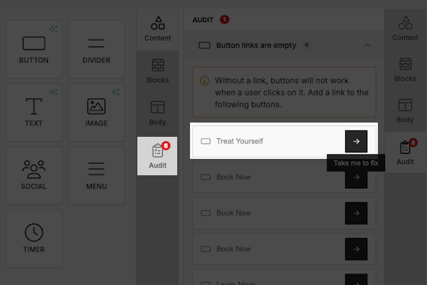The image size is (427, 285).
Task: Choose the Menu content block tile
Action: 96,175
